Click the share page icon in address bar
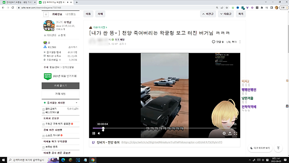Viewport: 289px width, 163px height. 222,8
